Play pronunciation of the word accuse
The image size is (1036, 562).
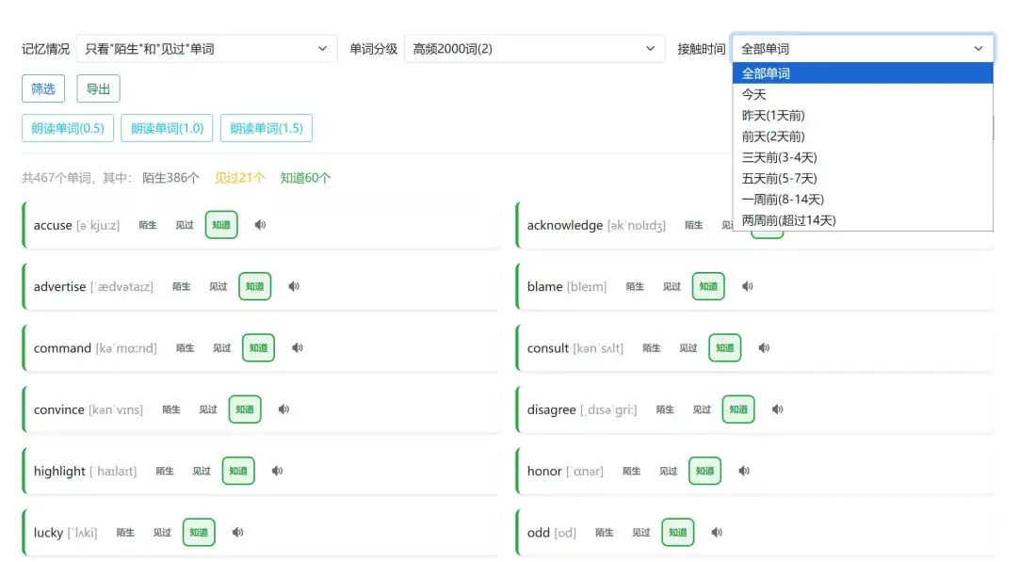point(260,225)
